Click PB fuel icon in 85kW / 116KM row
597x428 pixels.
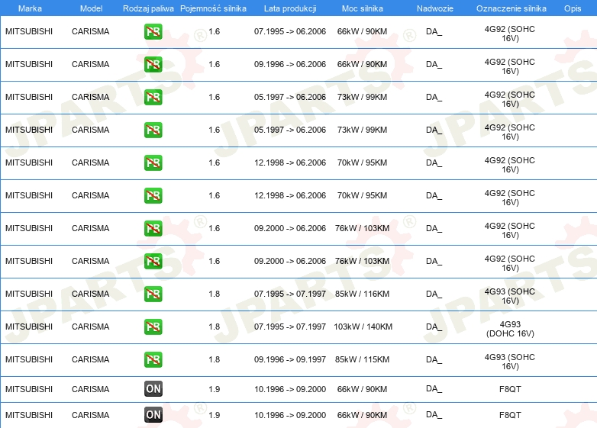click(x=153, y=294)
